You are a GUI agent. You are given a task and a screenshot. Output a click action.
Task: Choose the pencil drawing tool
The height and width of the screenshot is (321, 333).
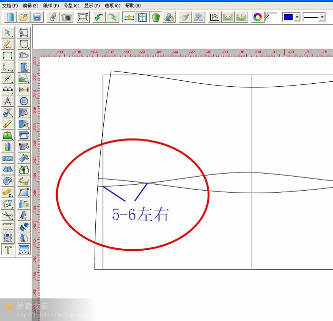(8, 44)
